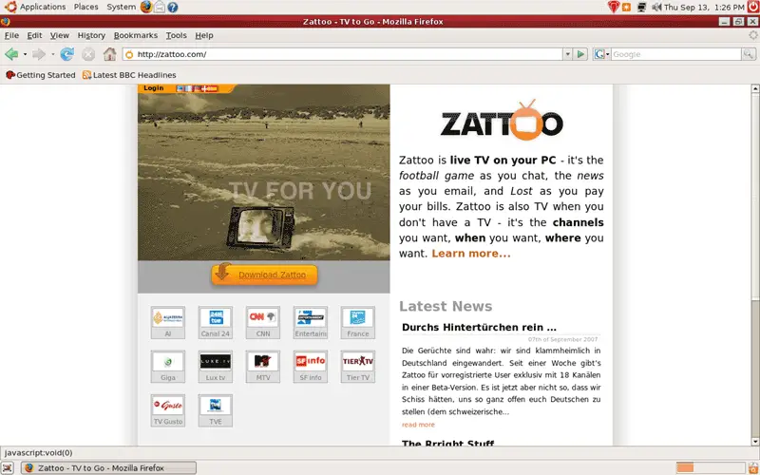
Task: Select the France 24 channel icon
Action: (358, 322)
